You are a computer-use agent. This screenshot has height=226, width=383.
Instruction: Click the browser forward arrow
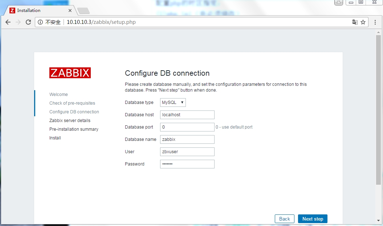coord(18,22)
